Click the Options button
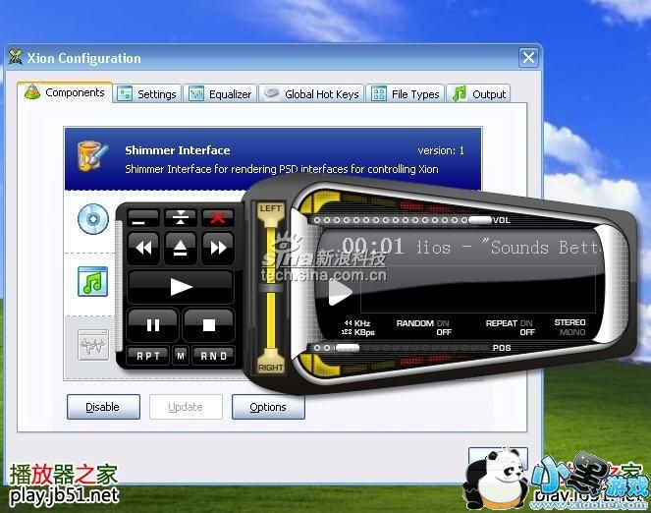The width and height of the screenshot is (651, 513). [x=267, y=407]
